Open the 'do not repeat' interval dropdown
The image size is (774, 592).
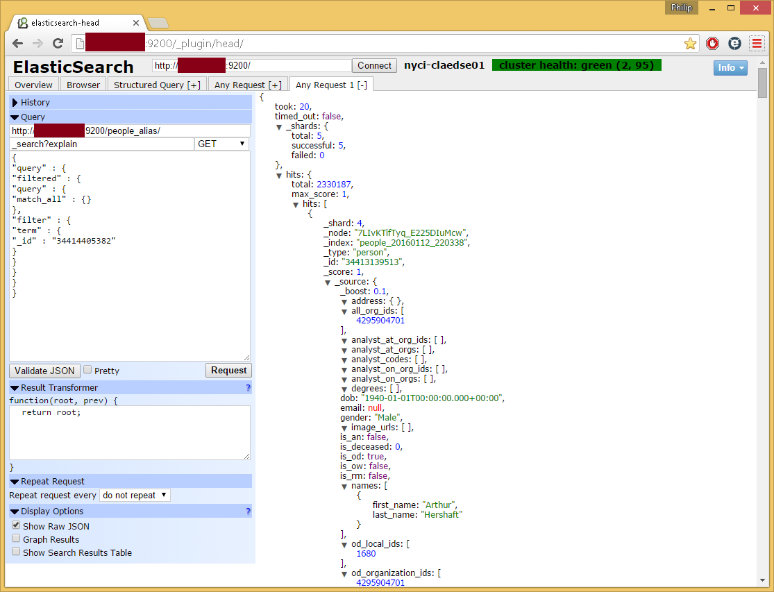tap(135, 496)
